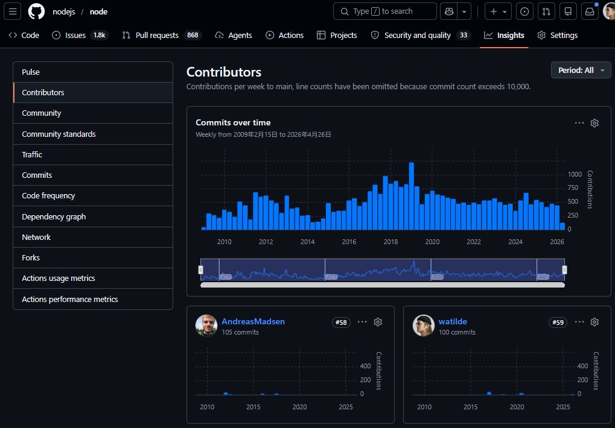615x428 pixels.
Task: Open the hamburger navigation menu
Action: pos(13,11)
